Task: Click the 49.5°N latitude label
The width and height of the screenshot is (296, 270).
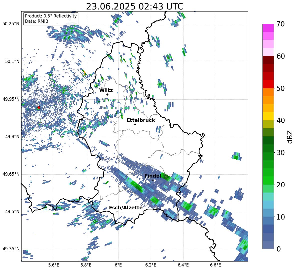Action: [12, 212]
